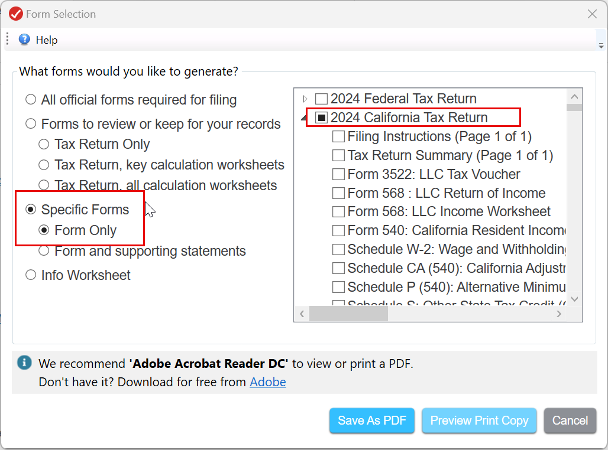Open the Adobe download link

coord(267,382)
